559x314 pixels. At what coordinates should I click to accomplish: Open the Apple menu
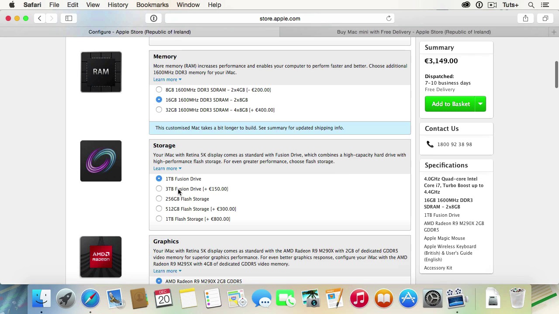pos(12,5)
